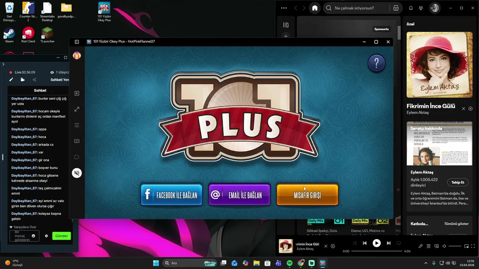The width and height of the screenshot is (479, 269).
Task: Open the game sidebar sign-in arrow icon
Action: (77, 93)
